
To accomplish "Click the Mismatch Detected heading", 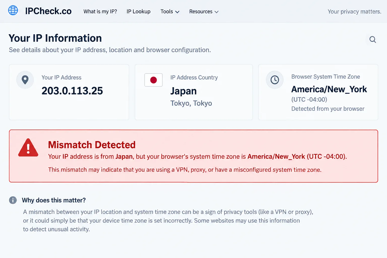I will coord(92,145).
